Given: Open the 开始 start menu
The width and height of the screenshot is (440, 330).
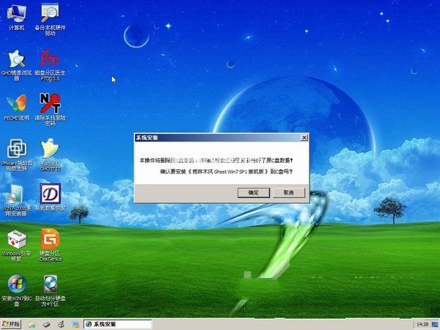Looking at the screenshot, I should coord(11,324).
